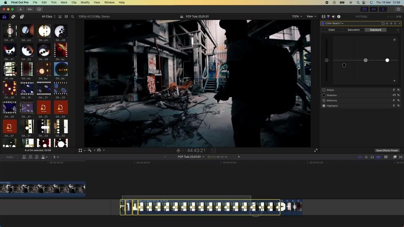Click the import media arrow button
Viewport: 404px width, 227px height.
pyautogui.click(x=21, y=9)
